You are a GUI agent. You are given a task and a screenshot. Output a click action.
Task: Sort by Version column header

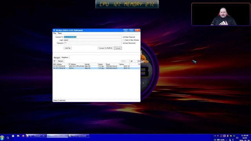coord(102,64)
